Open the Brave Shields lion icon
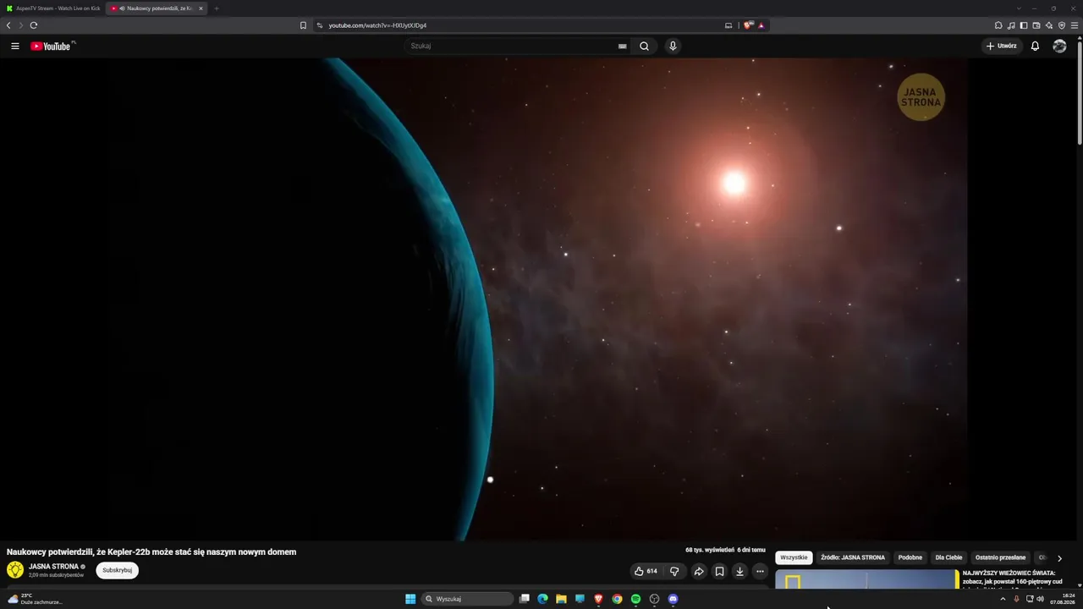This screenshot has width=1083, height=609. pos(748,25)
